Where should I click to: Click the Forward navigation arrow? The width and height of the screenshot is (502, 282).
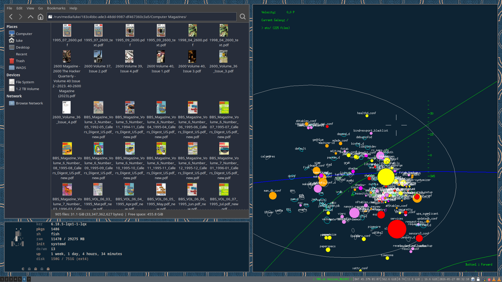pos(21,17)
